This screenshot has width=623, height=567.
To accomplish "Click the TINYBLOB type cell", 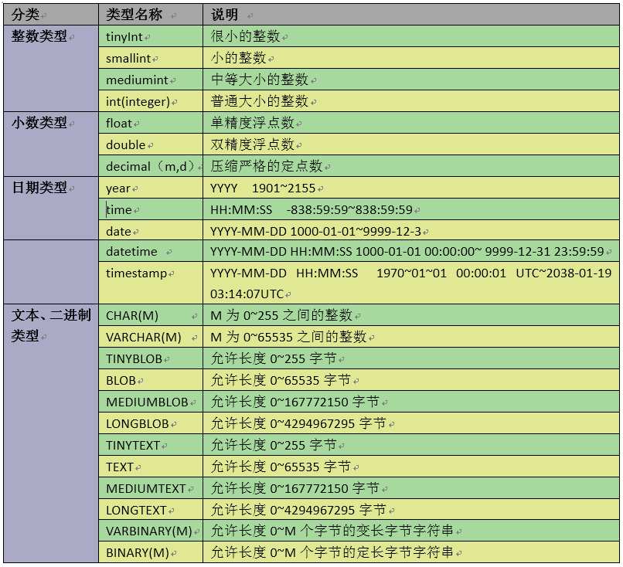I will tap(151, 358).
